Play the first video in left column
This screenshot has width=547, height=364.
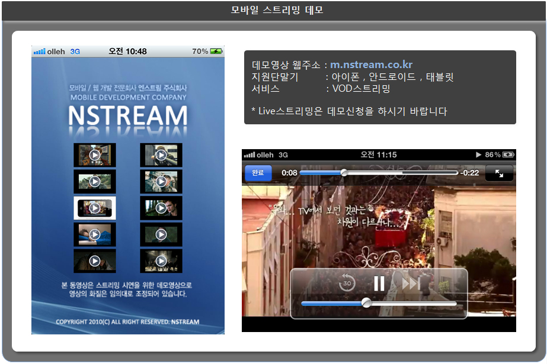tap(95, 155)
